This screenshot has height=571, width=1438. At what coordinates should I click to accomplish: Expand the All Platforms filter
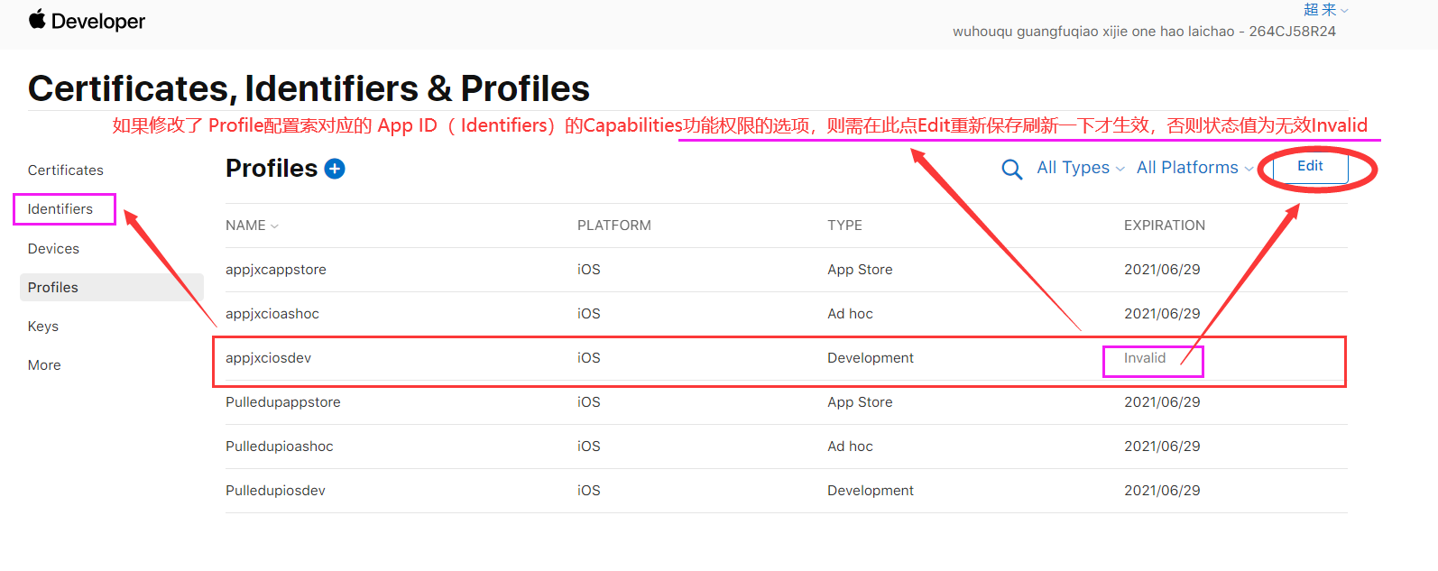1194,168
